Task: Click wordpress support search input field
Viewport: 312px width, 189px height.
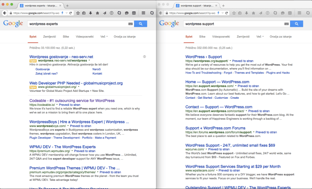Action: pos(234,24)
